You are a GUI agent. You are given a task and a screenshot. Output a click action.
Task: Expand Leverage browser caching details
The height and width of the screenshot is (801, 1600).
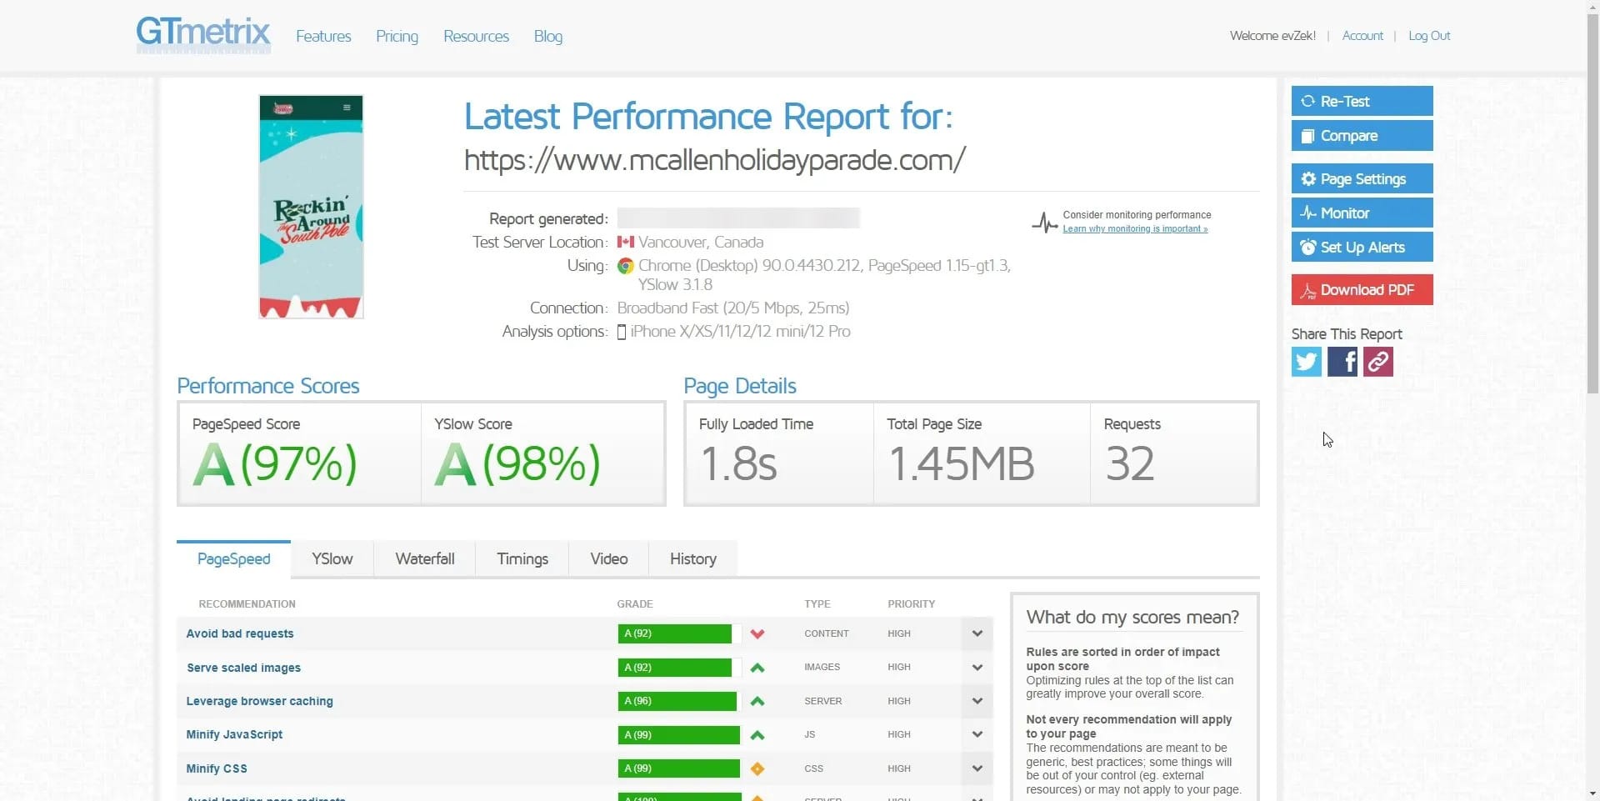click(977, 701)
